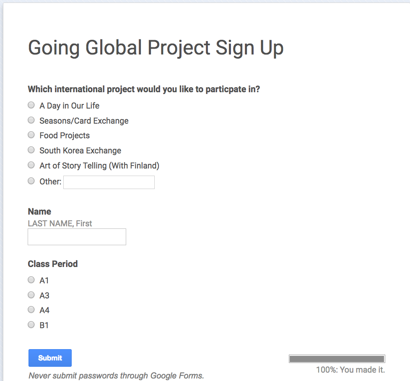
Task: Choose the Seasons/Card Exchange project
Action: pos(31,120)
